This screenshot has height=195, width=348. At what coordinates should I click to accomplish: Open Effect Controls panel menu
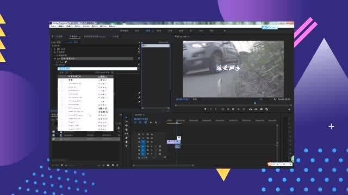(x=80, y=37)
